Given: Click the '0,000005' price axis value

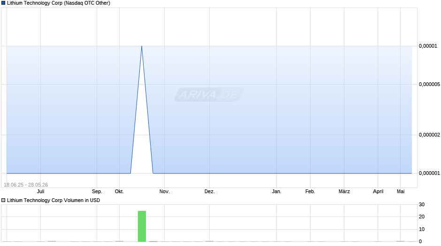Looking at the screenshot, I should 429,85.
